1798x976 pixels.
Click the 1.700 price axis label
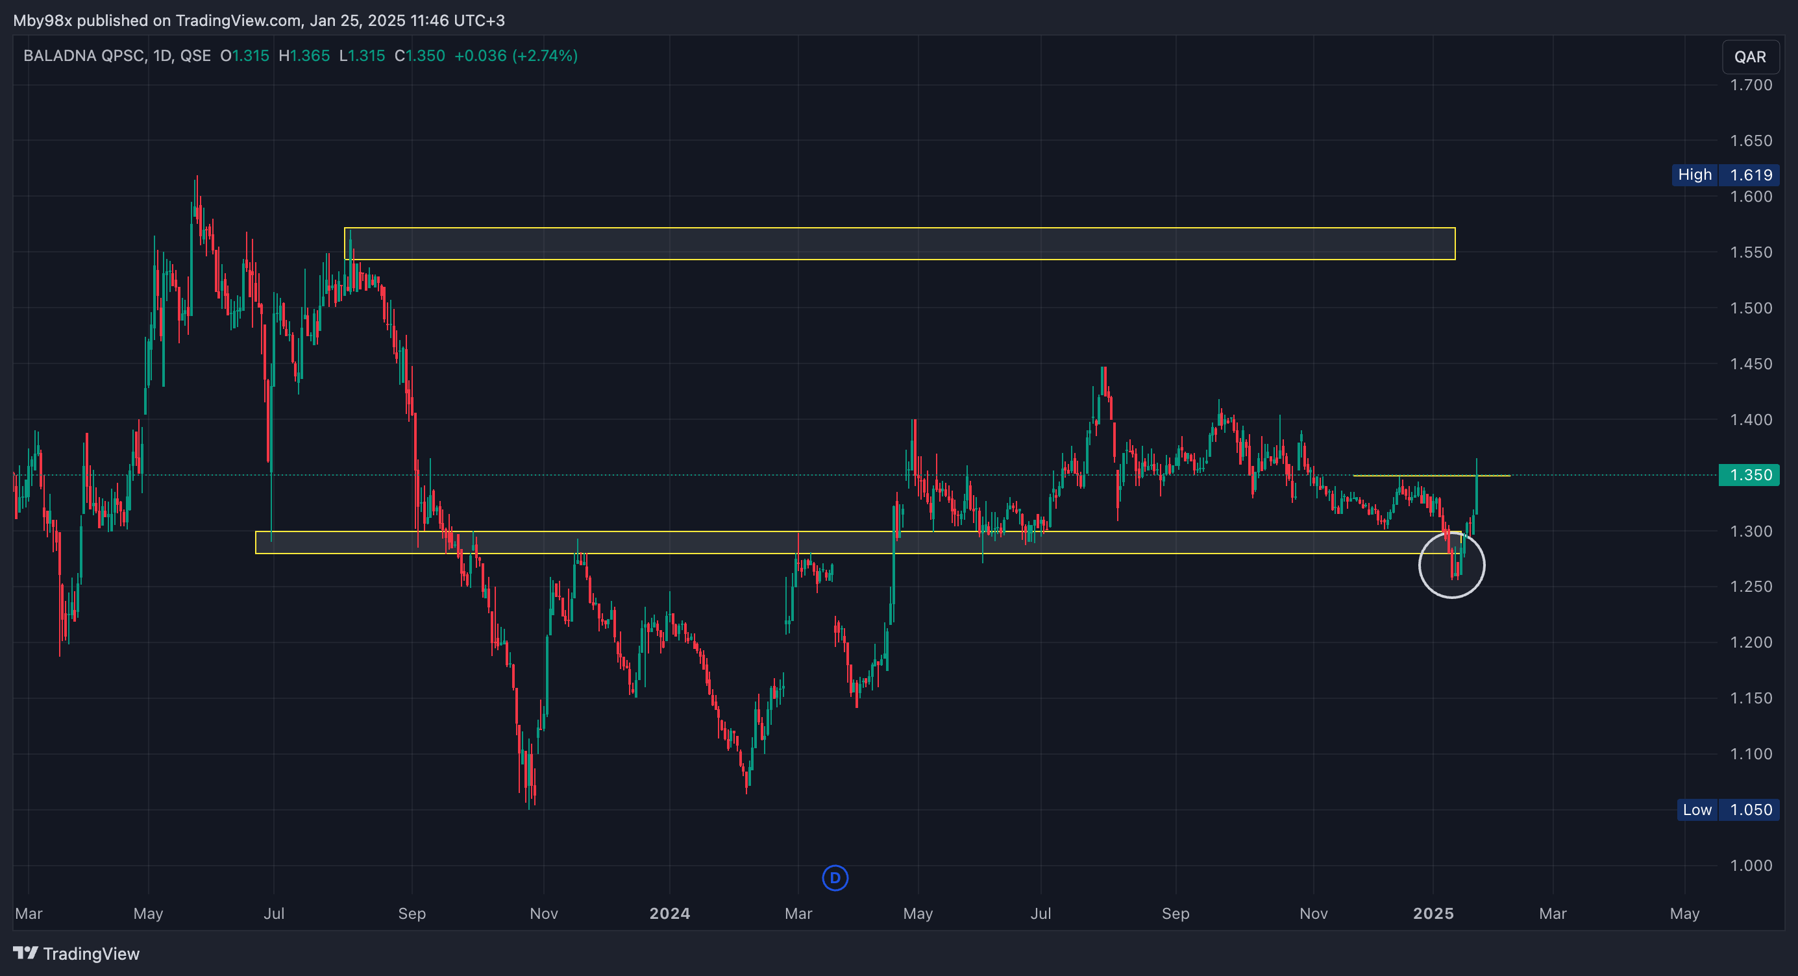1751,85
